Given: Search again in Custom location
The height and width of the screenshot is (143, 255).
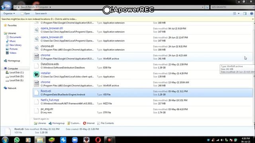Looking at the screenshot, I should [74, 123].
